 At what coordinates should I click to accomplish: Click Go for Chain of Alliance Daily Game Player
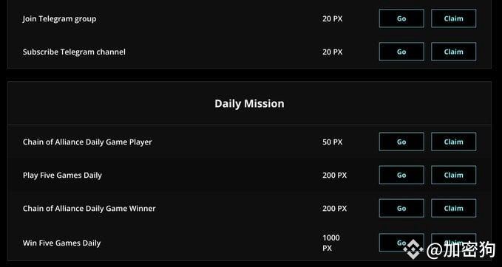click(x=401, y=142)
